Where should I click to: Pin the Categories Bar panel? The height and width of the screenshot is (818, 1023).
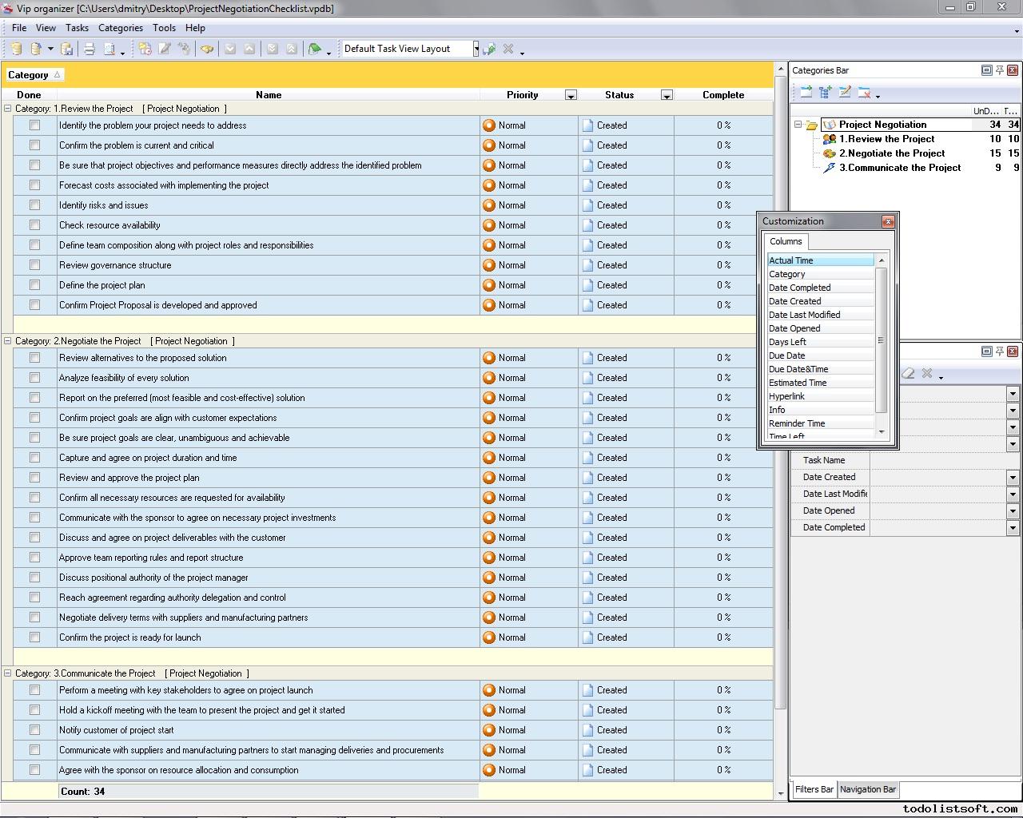click(999, 70)
